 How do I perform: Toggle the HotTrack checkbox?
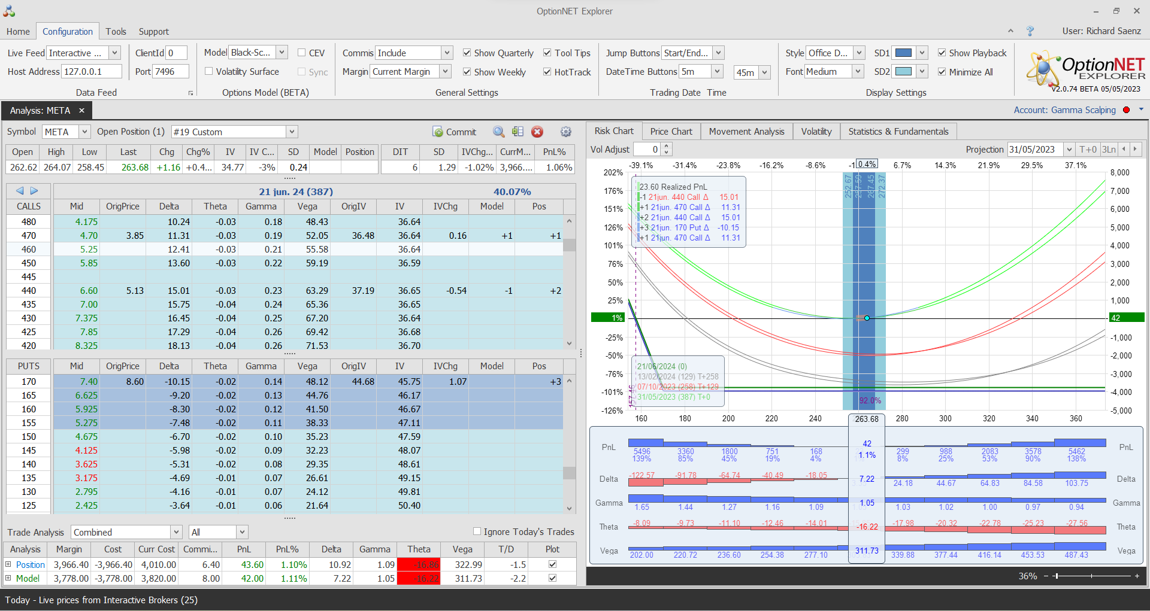point(547,72)
